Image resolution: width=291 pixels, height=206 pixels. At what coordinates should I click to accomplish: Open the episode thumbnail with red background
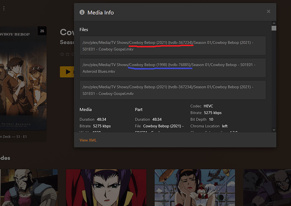[x=106, y=187]
